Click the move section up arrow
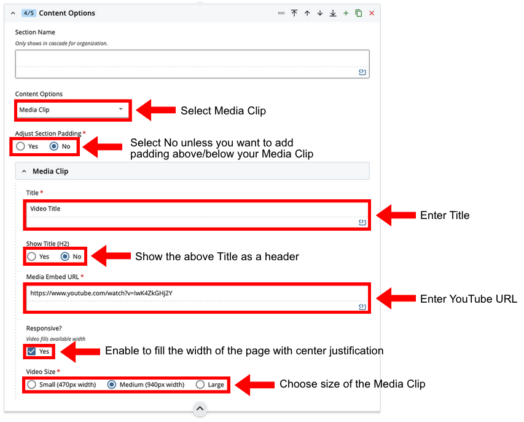524x422 pixels. tap(307, 13)
